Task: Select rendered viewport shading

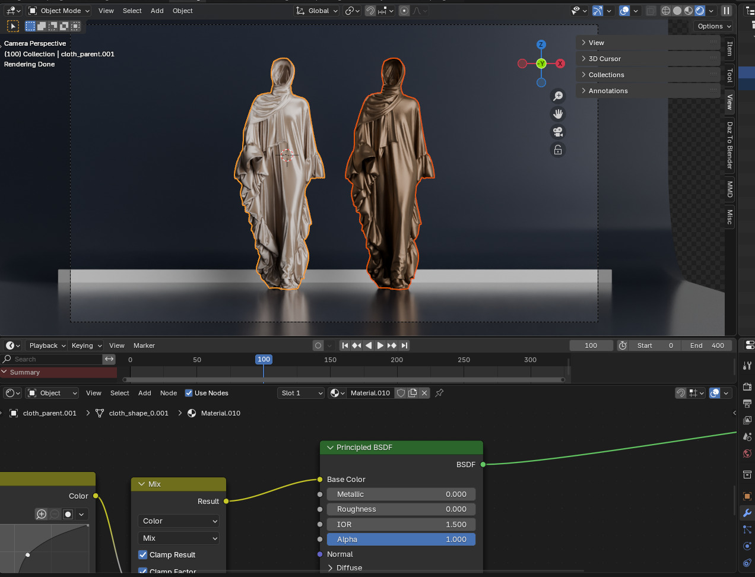Action: [700, 11]
